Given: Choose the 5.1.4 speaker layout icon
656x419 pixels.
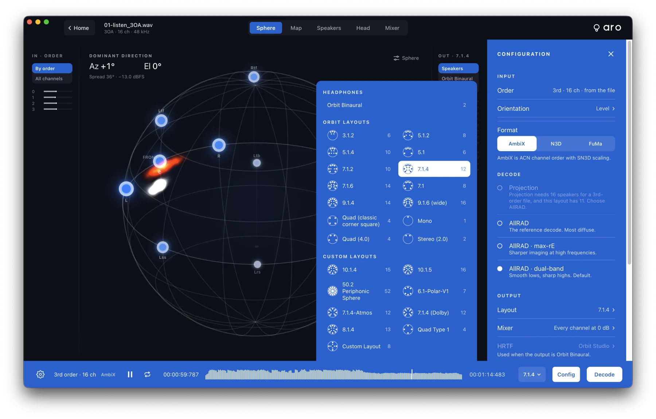Looking at the screenshot, I should (x=332, y=152).
